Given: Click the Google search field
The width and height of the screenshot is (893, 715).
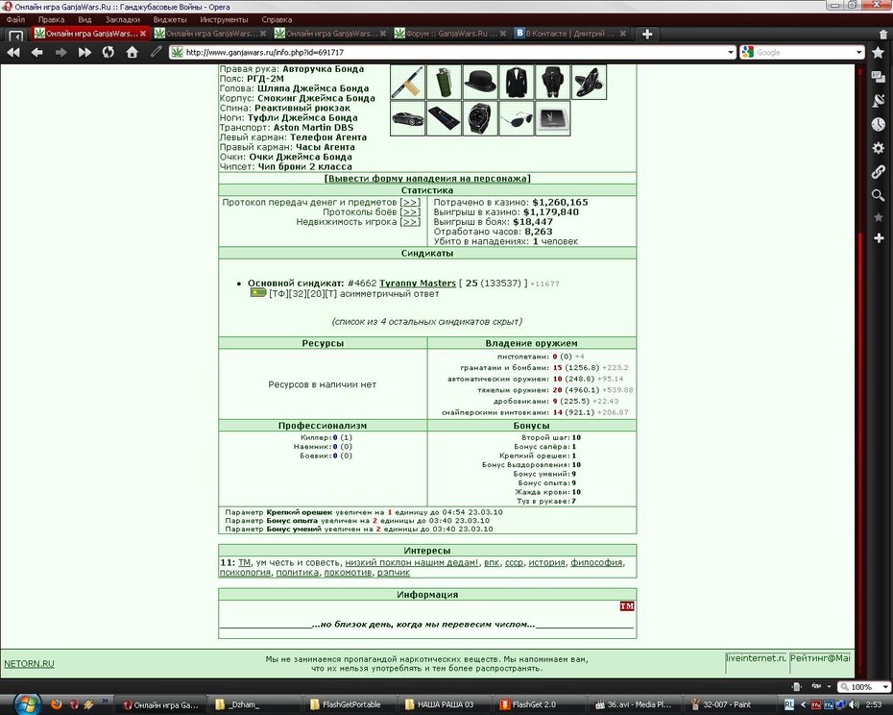Looking at the screenshot, I should pos(803,53).
